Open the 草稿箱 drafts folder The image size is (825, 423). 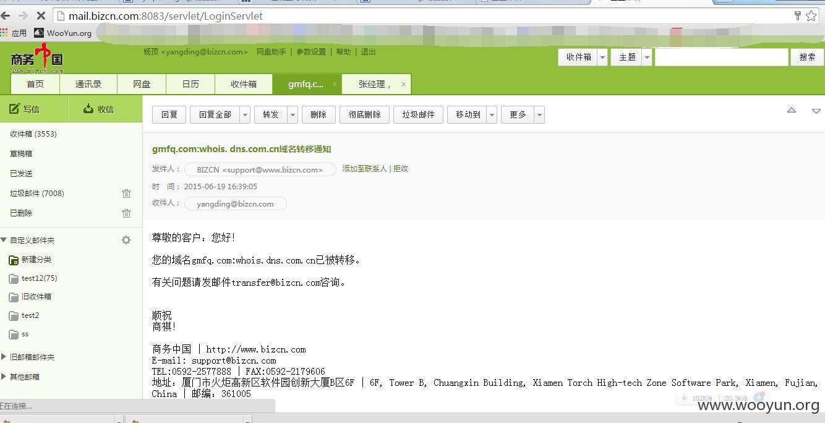(x=21, y=154)
